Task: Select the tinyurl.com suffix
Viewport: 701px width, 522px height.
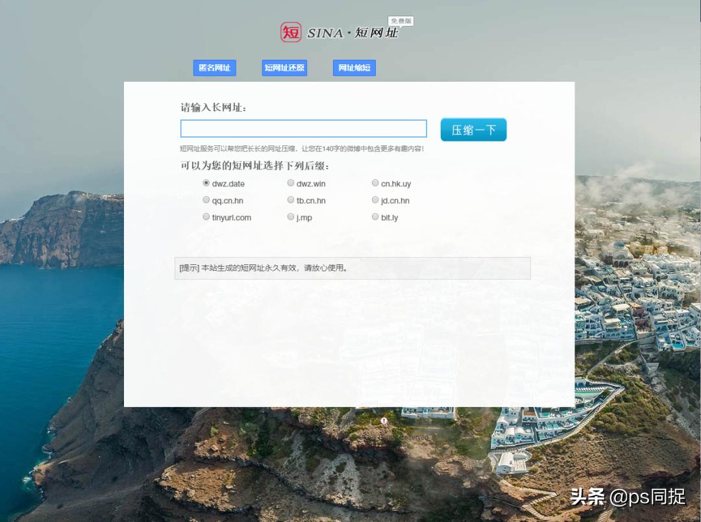Action: (206, 216)
